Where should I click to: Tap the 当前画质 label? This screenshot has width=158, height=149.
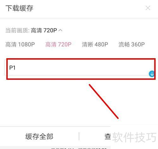(x=17, y=30)
